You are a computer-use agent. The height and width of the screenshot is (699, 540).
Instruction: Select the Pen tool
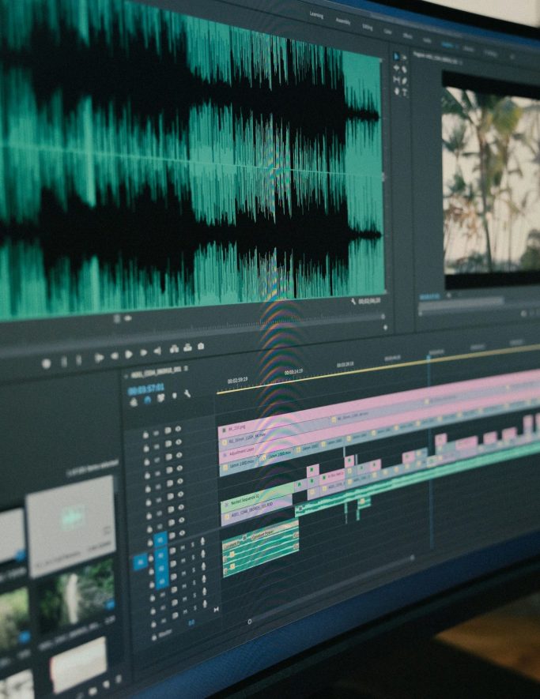[405, 81]
